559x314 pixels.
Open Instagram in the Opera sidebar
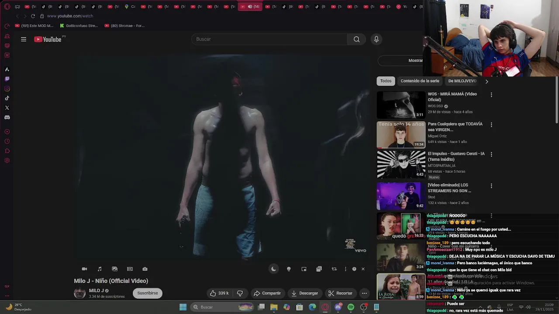(x=7, y=89)
